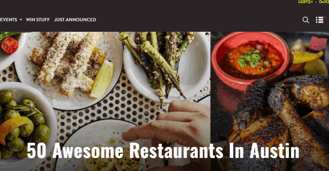Open JUST ANNOUNCED page
This screenshot has width=329, height=171.
tap(75, 20)
